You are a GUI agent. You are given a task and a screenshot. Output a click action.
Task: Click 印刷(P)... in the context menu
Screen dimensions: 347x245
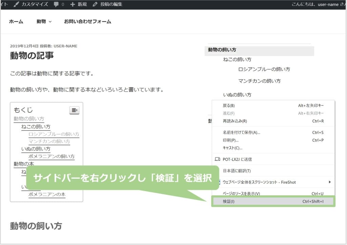click(231, 140)
